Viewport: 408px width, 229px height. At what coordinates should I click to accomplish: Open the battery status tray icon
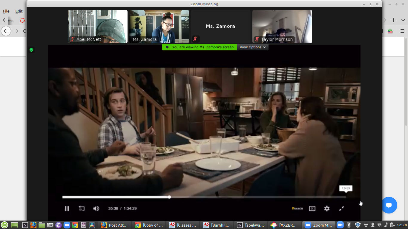click(392, 225)
